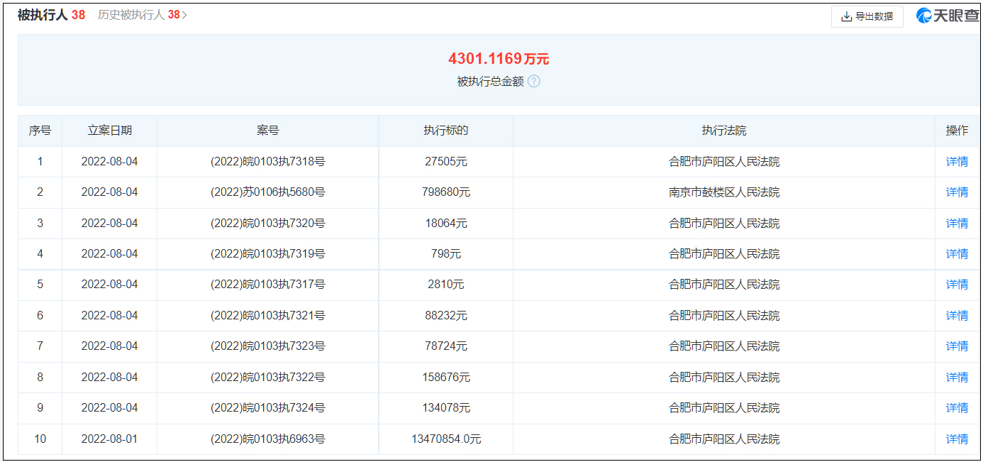
Task: Open 详情 for case 皖0103执7320号
Action: coord(957,224)
